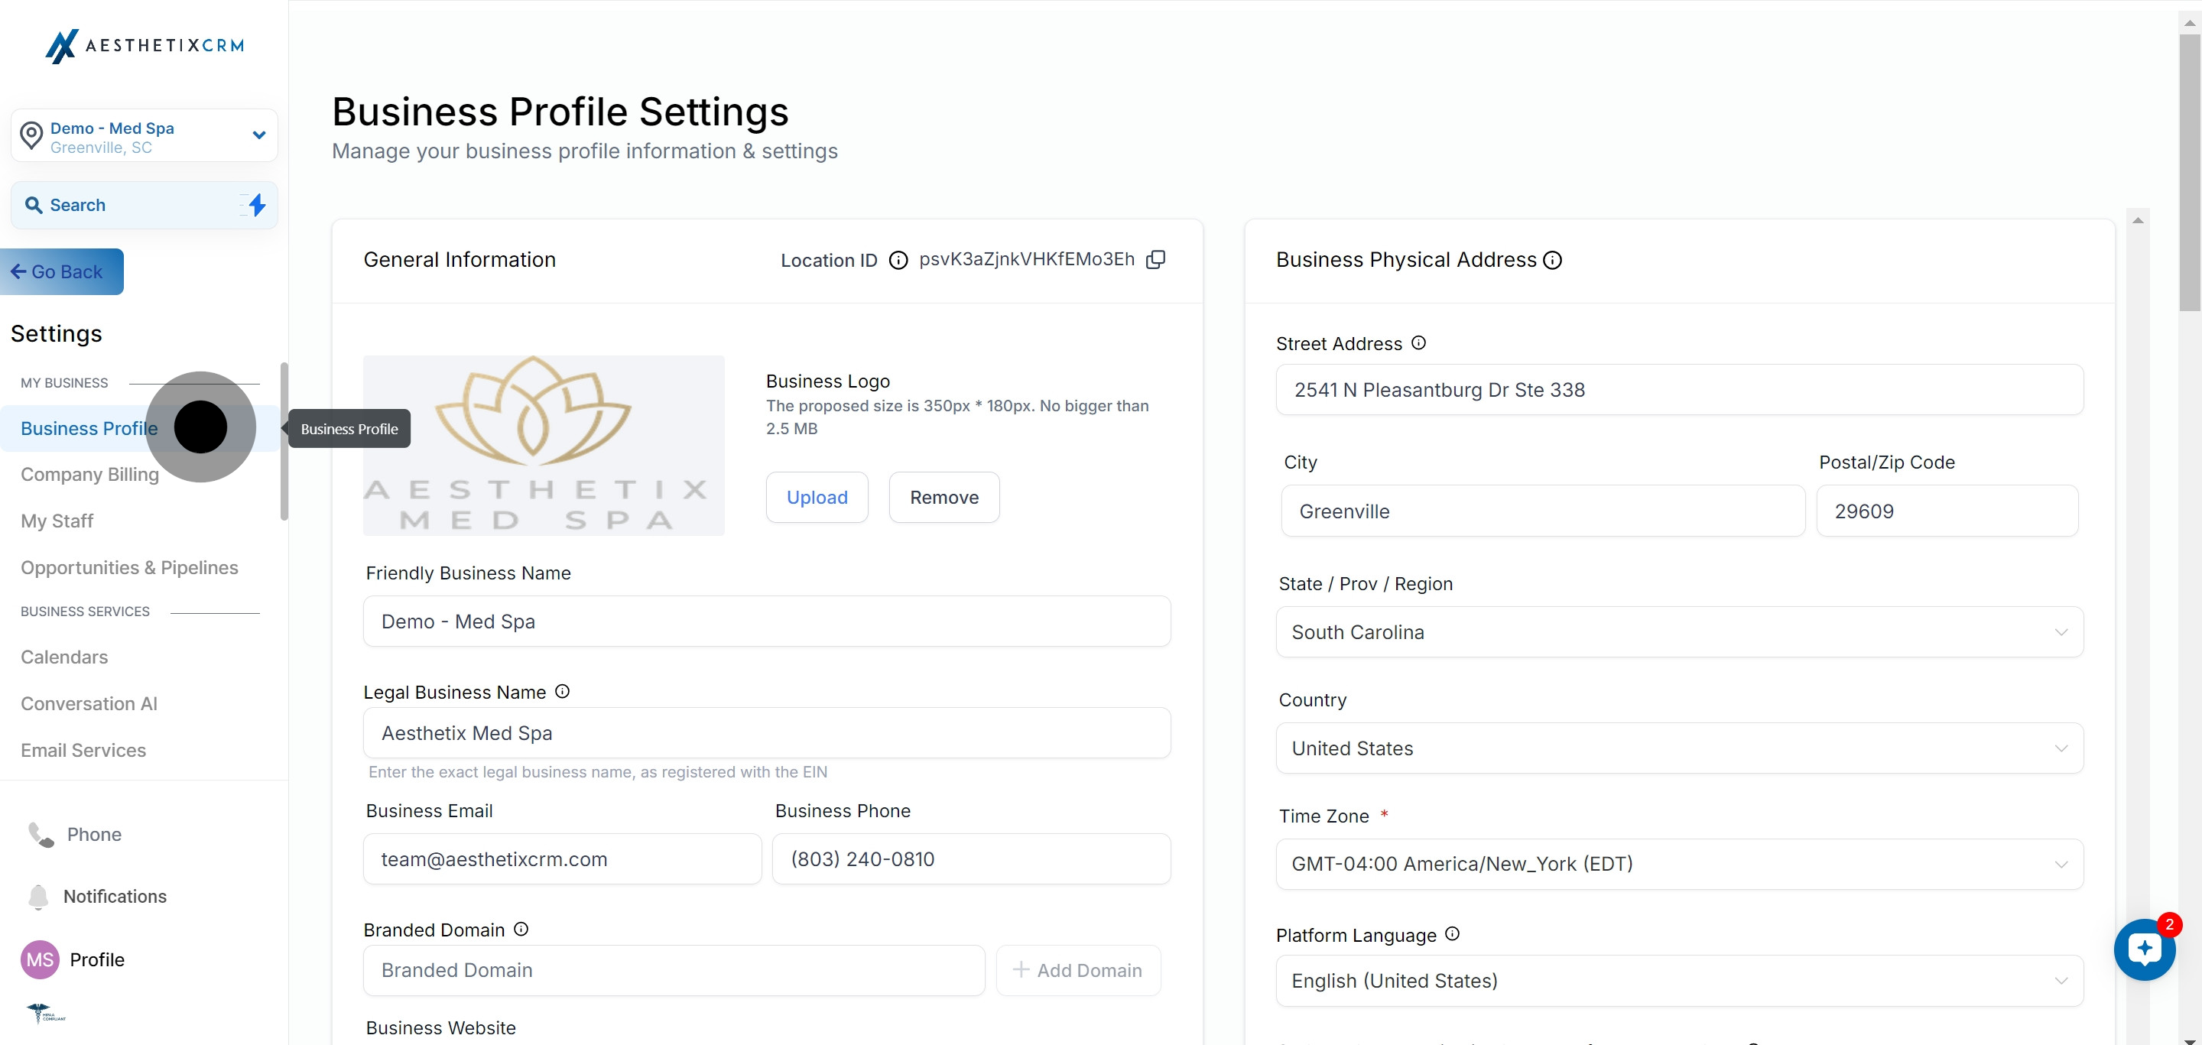Click the location pin beside Demo - Med Spa
The height and width of the screenshot is (1045, 2202).
coord(31,135)
